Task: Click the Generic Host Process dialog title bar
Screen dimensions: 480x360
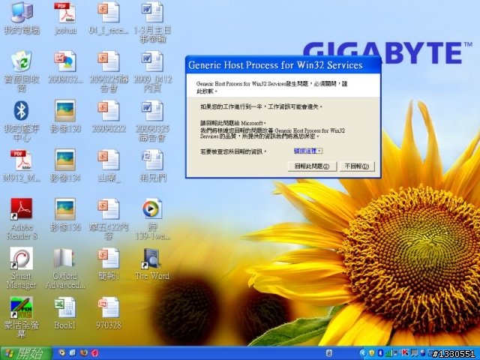Action: (x=283, y=65)
